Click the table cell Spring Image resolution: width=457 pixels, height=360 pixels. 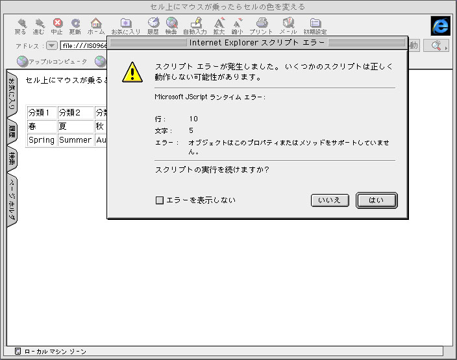click(x=42, y=140)
